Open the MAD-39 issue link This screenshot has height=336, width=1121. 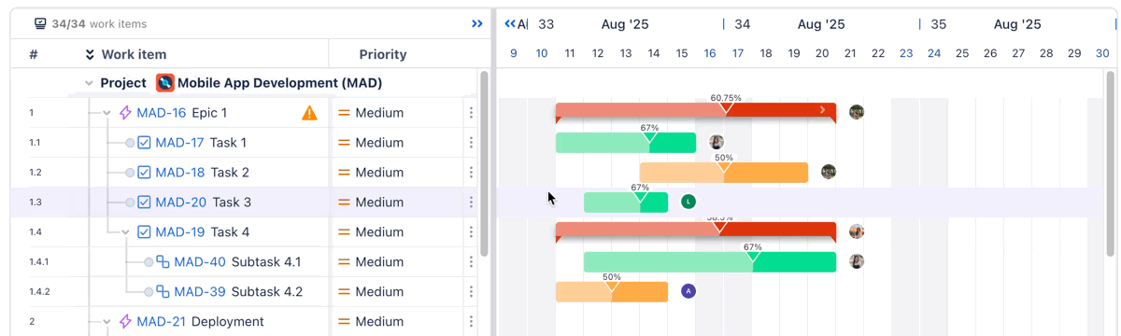tap(200, 292)
